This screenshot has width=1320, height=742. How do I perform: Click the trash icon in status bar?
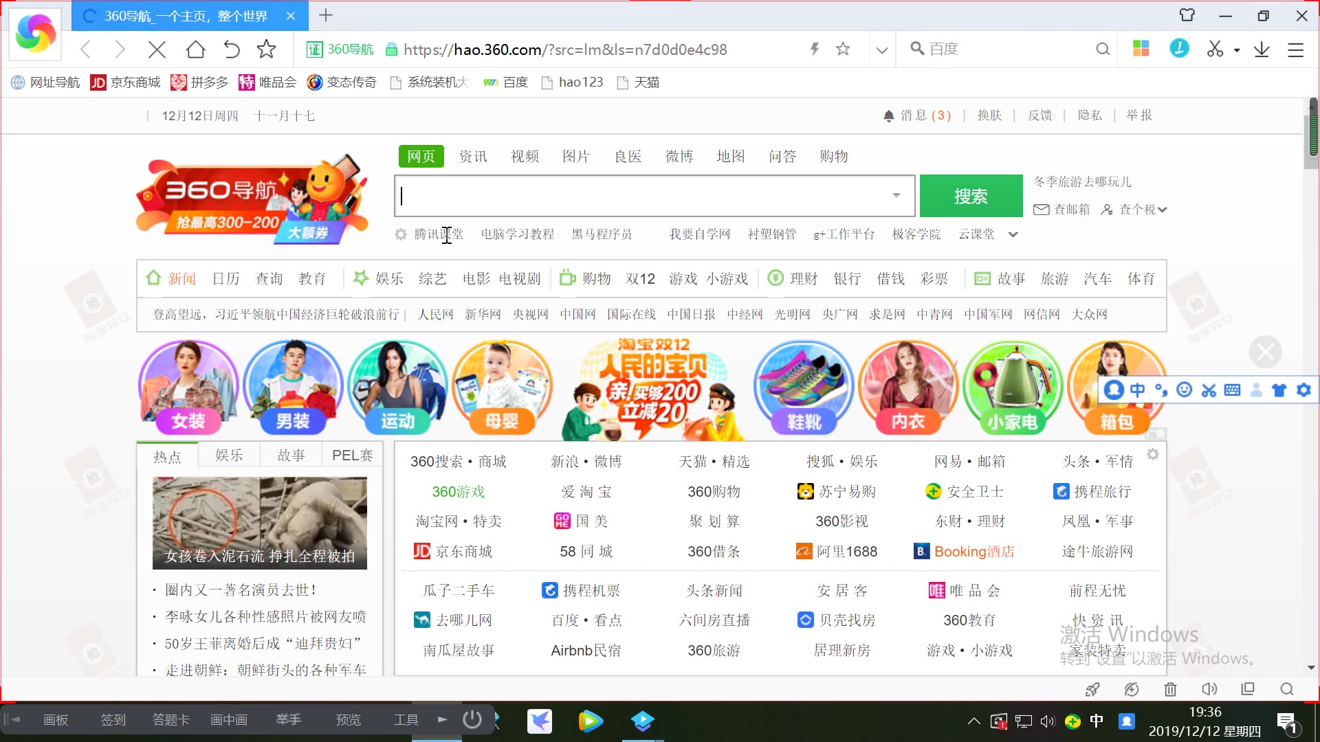[x=1170, y=689]
